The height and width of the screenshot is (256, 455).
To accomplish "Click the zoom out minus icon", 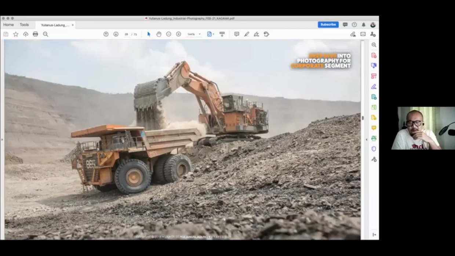I will pyautogui.click(x=168, y=34).
